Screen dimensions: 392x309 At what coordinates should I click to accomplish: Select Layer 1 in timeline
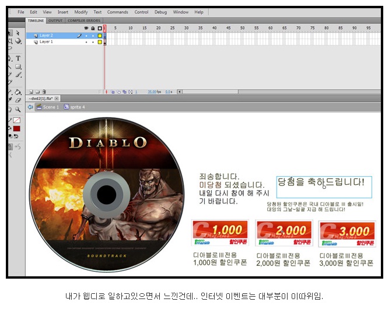46,42
